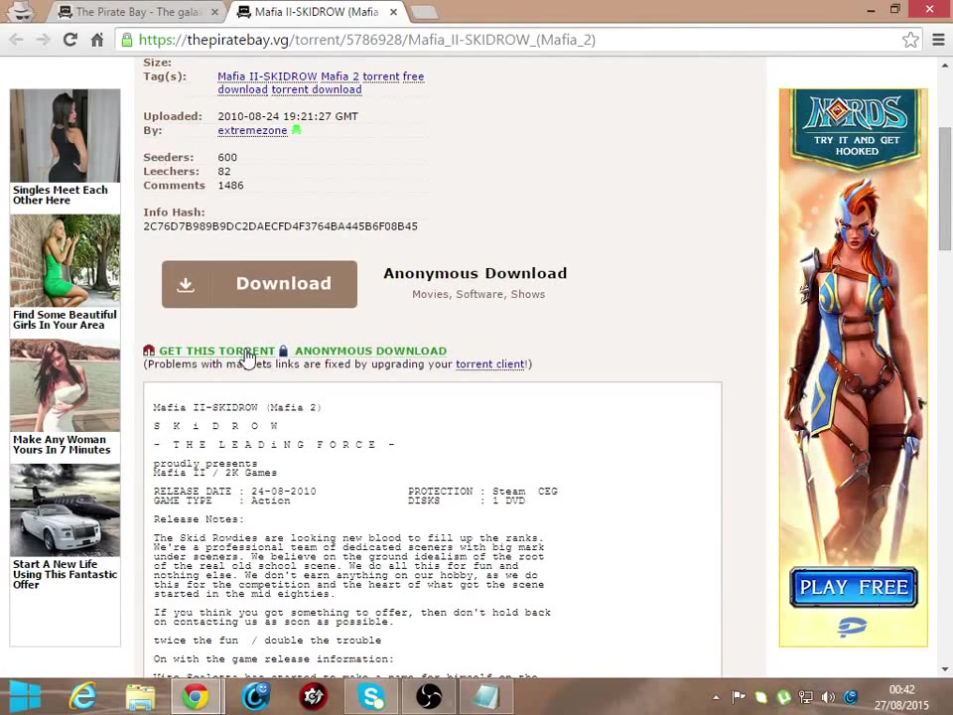Click the upload date '2010-08-24 19:21:27 GMT'
Image resolution: width=953 pixels, height=715 pixels.
coord(288,116)
